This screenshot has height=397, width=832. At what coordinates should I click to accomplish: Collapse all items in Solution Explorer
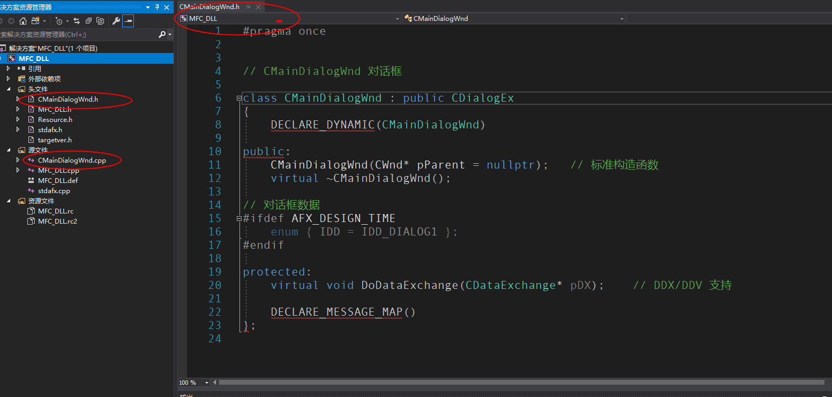click(88, 21)
